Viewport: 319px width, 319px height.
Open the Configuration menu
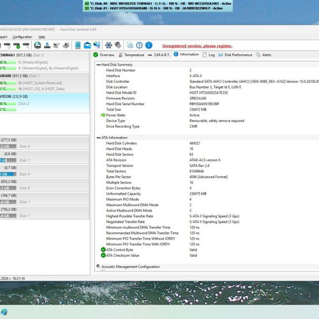point(22,37)
